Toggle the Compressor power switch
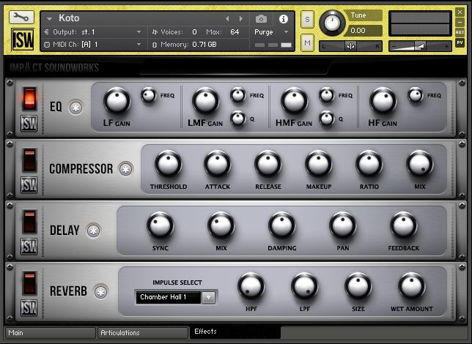 tap(29, 160)
